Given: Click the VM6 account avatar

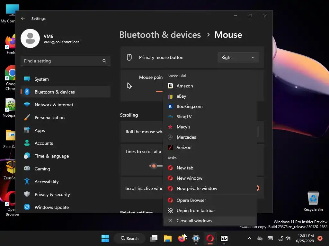Looking at the screenshot, I should pos(30,38).
